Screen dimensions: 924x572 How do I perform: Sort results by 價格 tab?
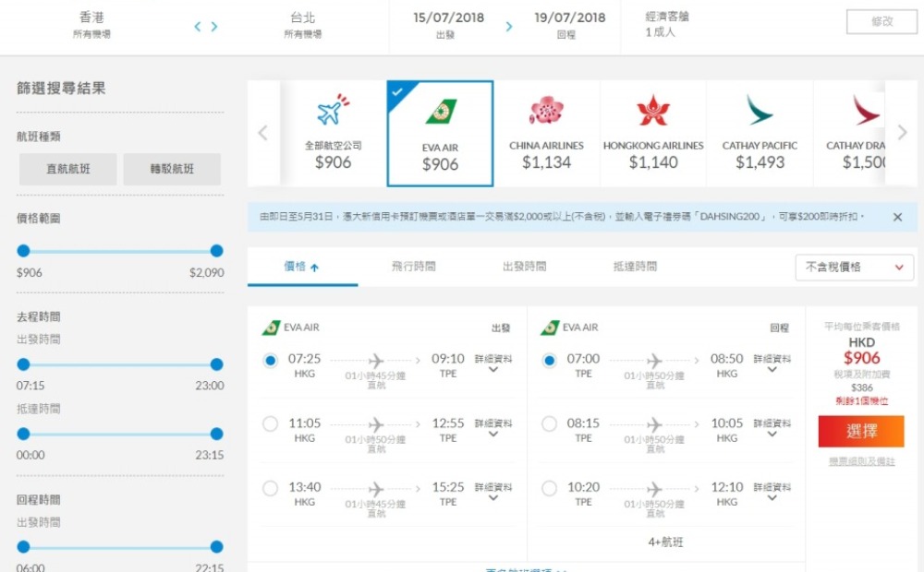click(x=302, y=267)
